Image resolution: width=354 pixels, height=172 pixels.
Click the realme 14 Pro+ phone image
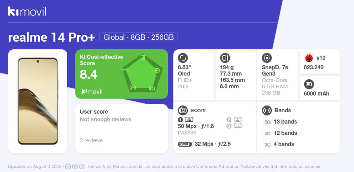coord(38,101)
